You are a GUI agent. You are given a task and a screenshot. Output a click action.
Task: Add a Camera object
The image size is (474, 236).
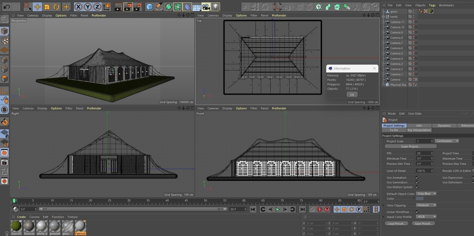coord(206,7)
